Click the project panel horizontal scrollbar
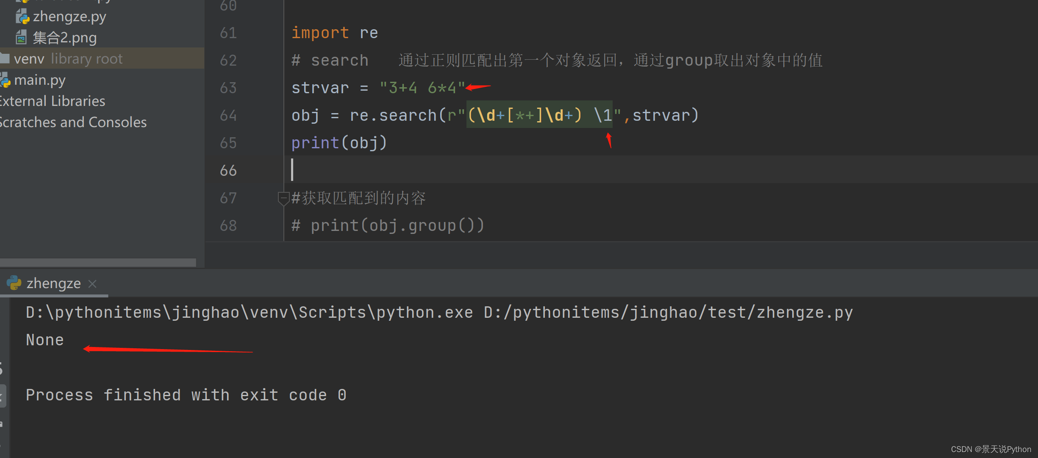 98,263
